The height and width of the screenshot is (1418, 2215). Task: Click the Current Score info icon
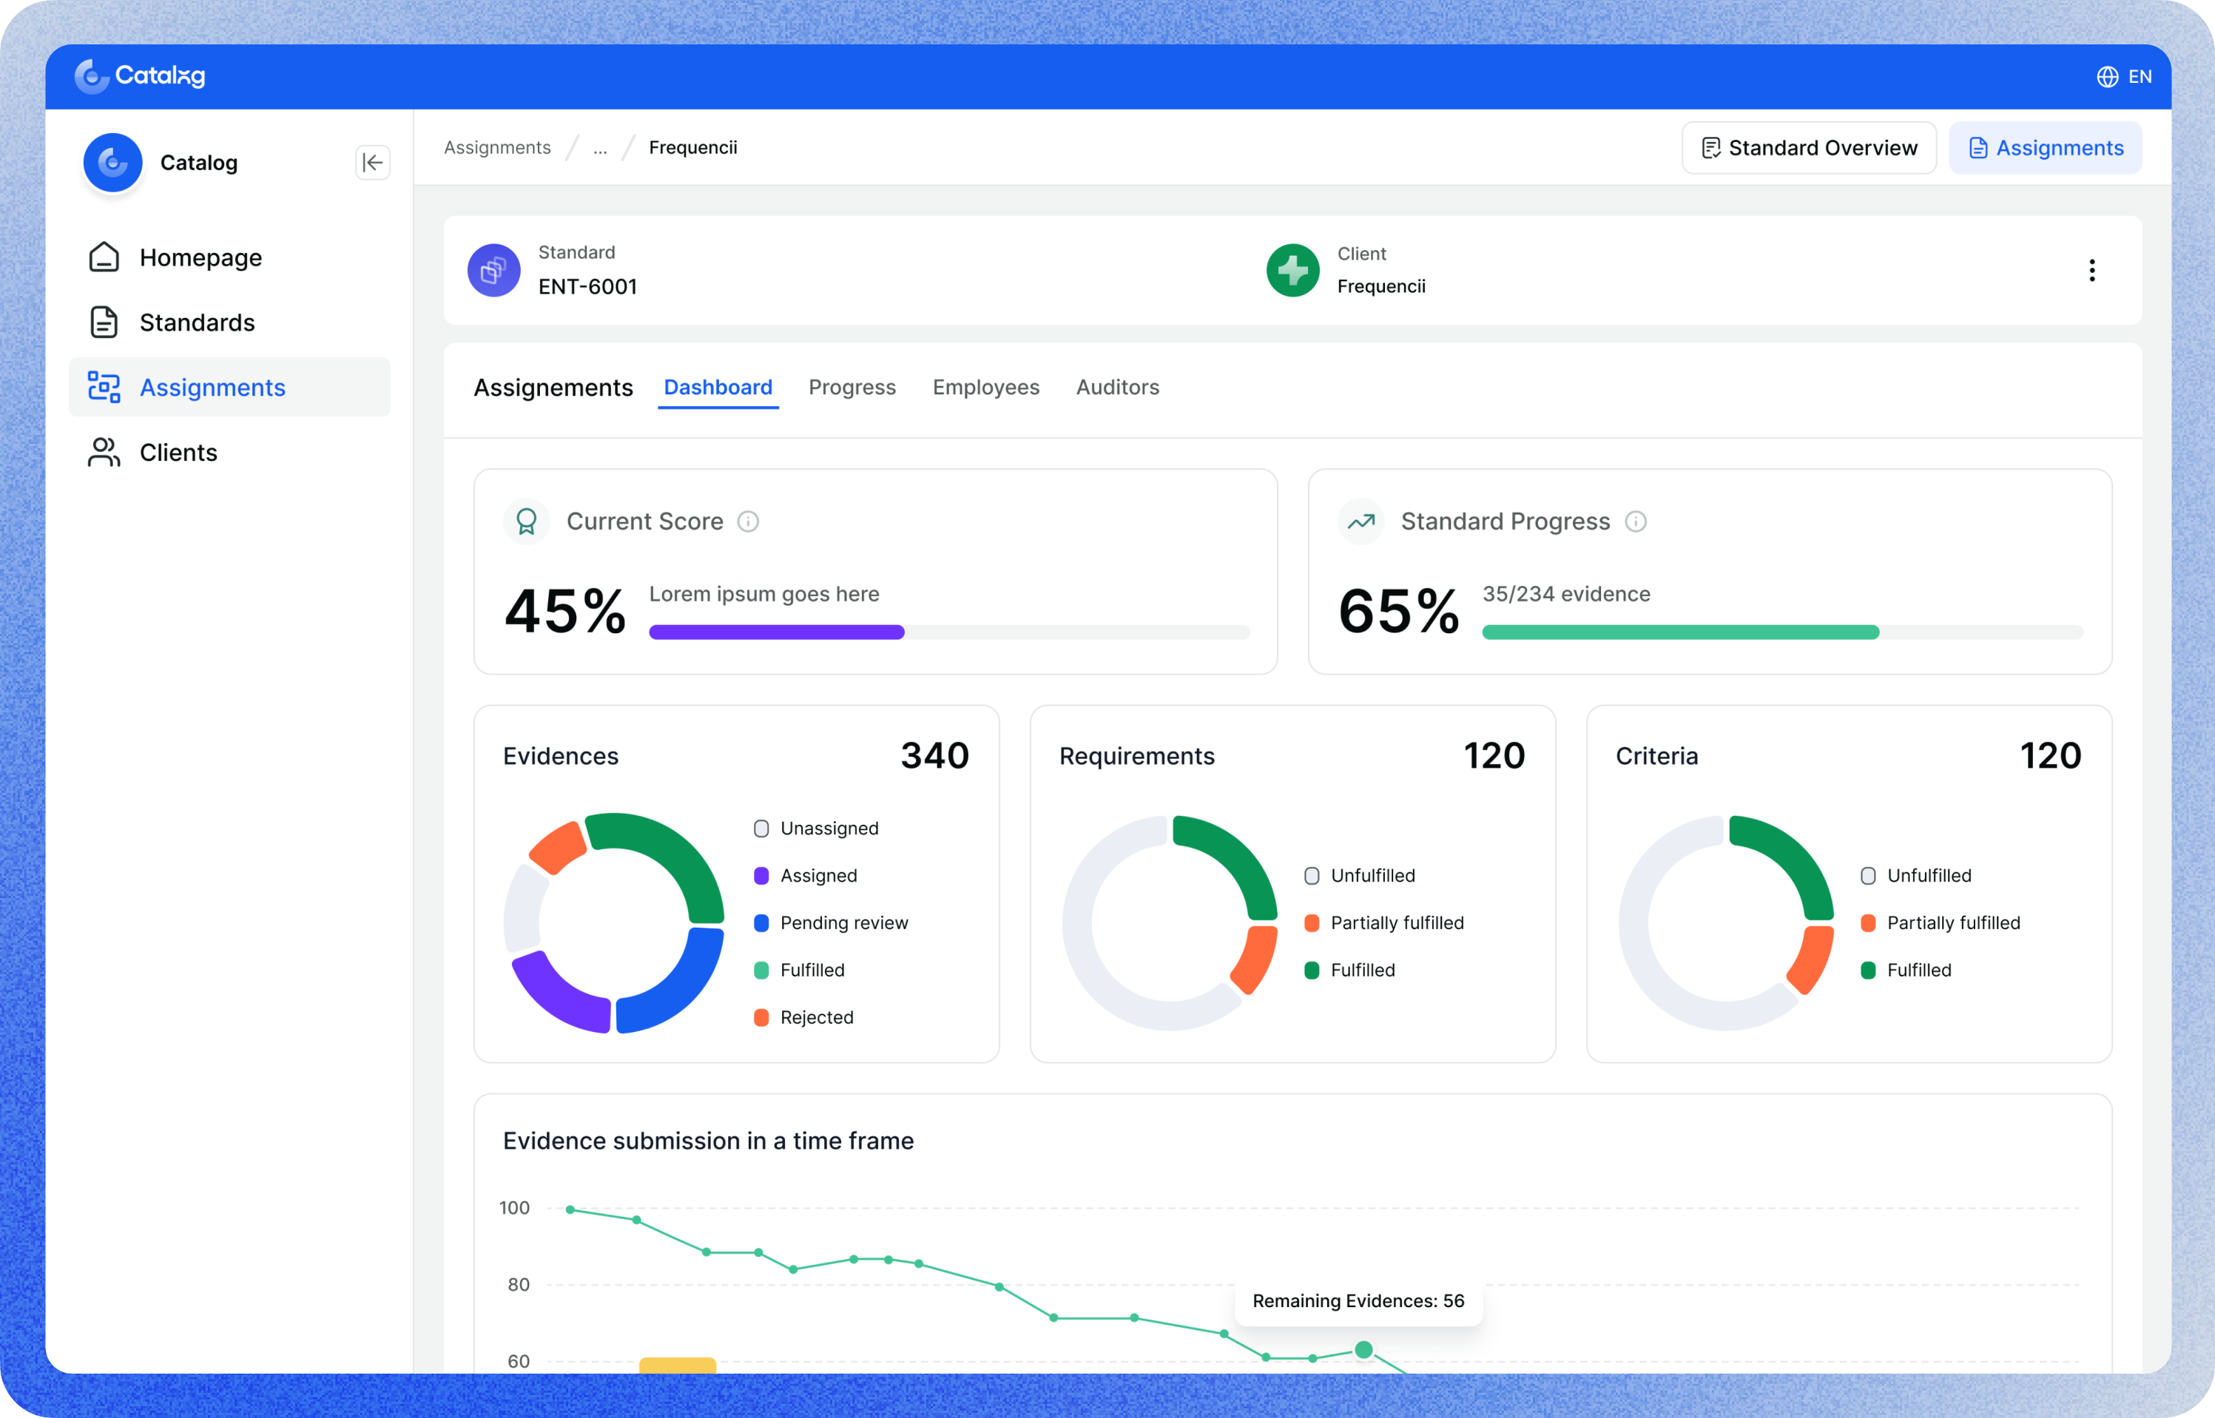point(748,522)
